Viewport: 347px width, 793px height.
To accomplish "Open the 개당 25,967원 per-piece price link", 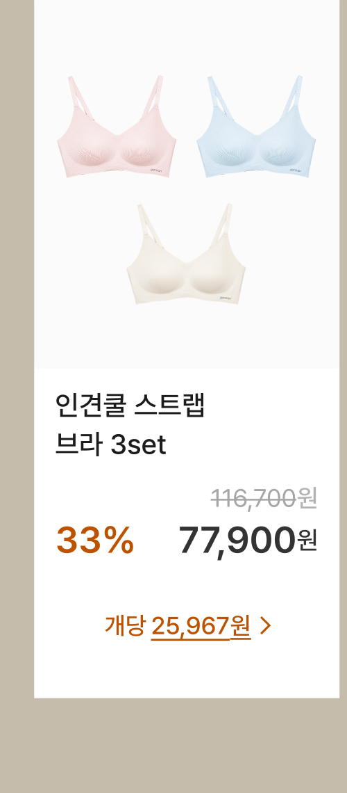I will (187, 626).
